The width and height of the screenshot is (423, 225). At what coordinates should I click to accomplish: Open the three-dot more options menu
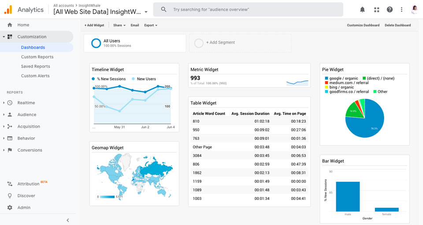pyautogui.click(x=401, y=10)
